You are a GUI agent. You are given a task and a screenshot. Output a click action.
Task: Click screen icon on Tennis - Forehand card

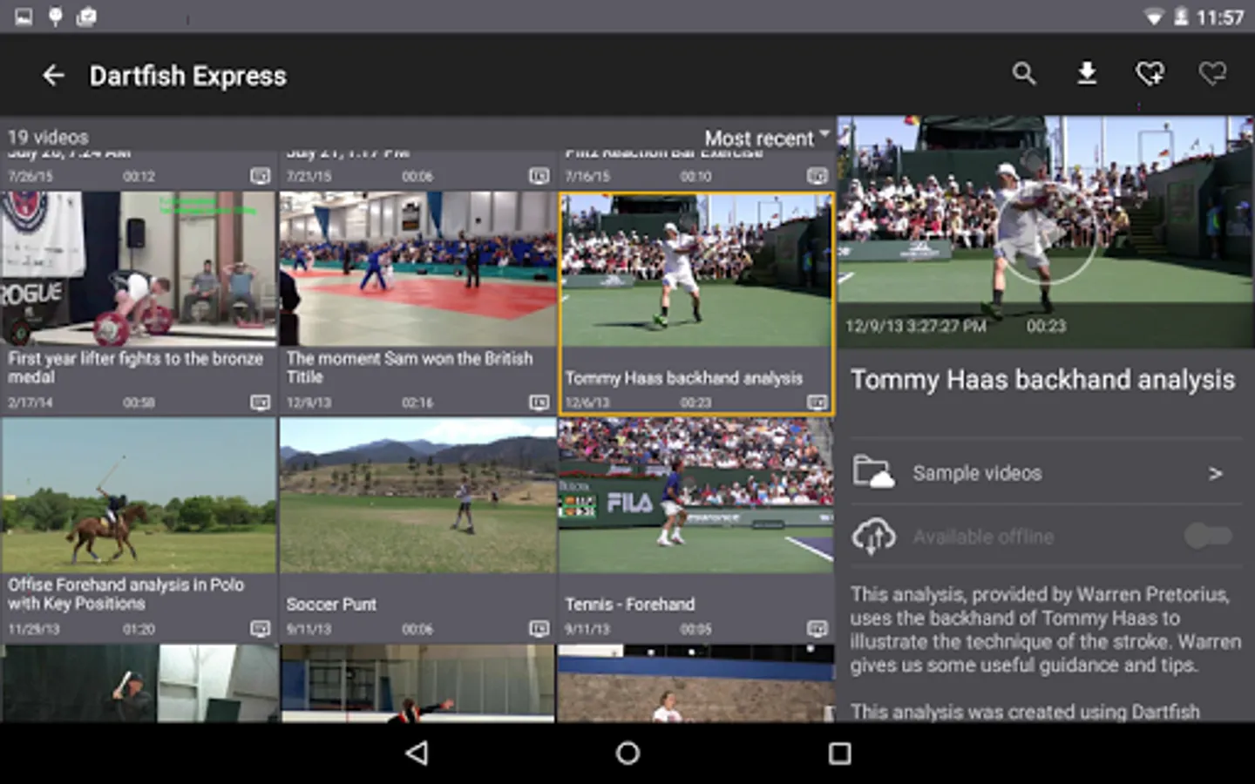point(817,629)
